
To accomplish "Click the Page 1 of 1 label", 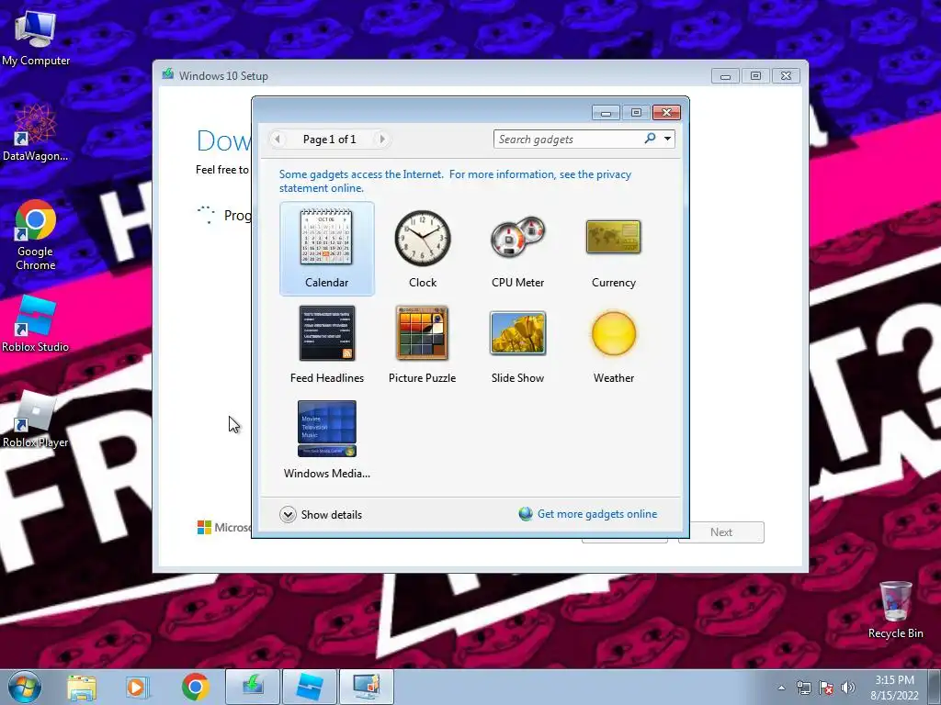I will [x=330, y=140].
